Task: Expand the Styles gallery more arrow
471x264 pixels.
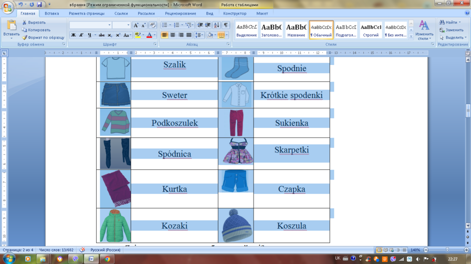Action: pyautogui.click(x=411, y=36)
